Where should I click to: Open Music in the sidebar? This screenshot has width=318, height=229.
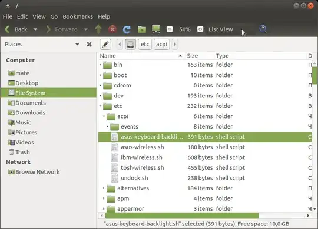[x=19, y=123]
